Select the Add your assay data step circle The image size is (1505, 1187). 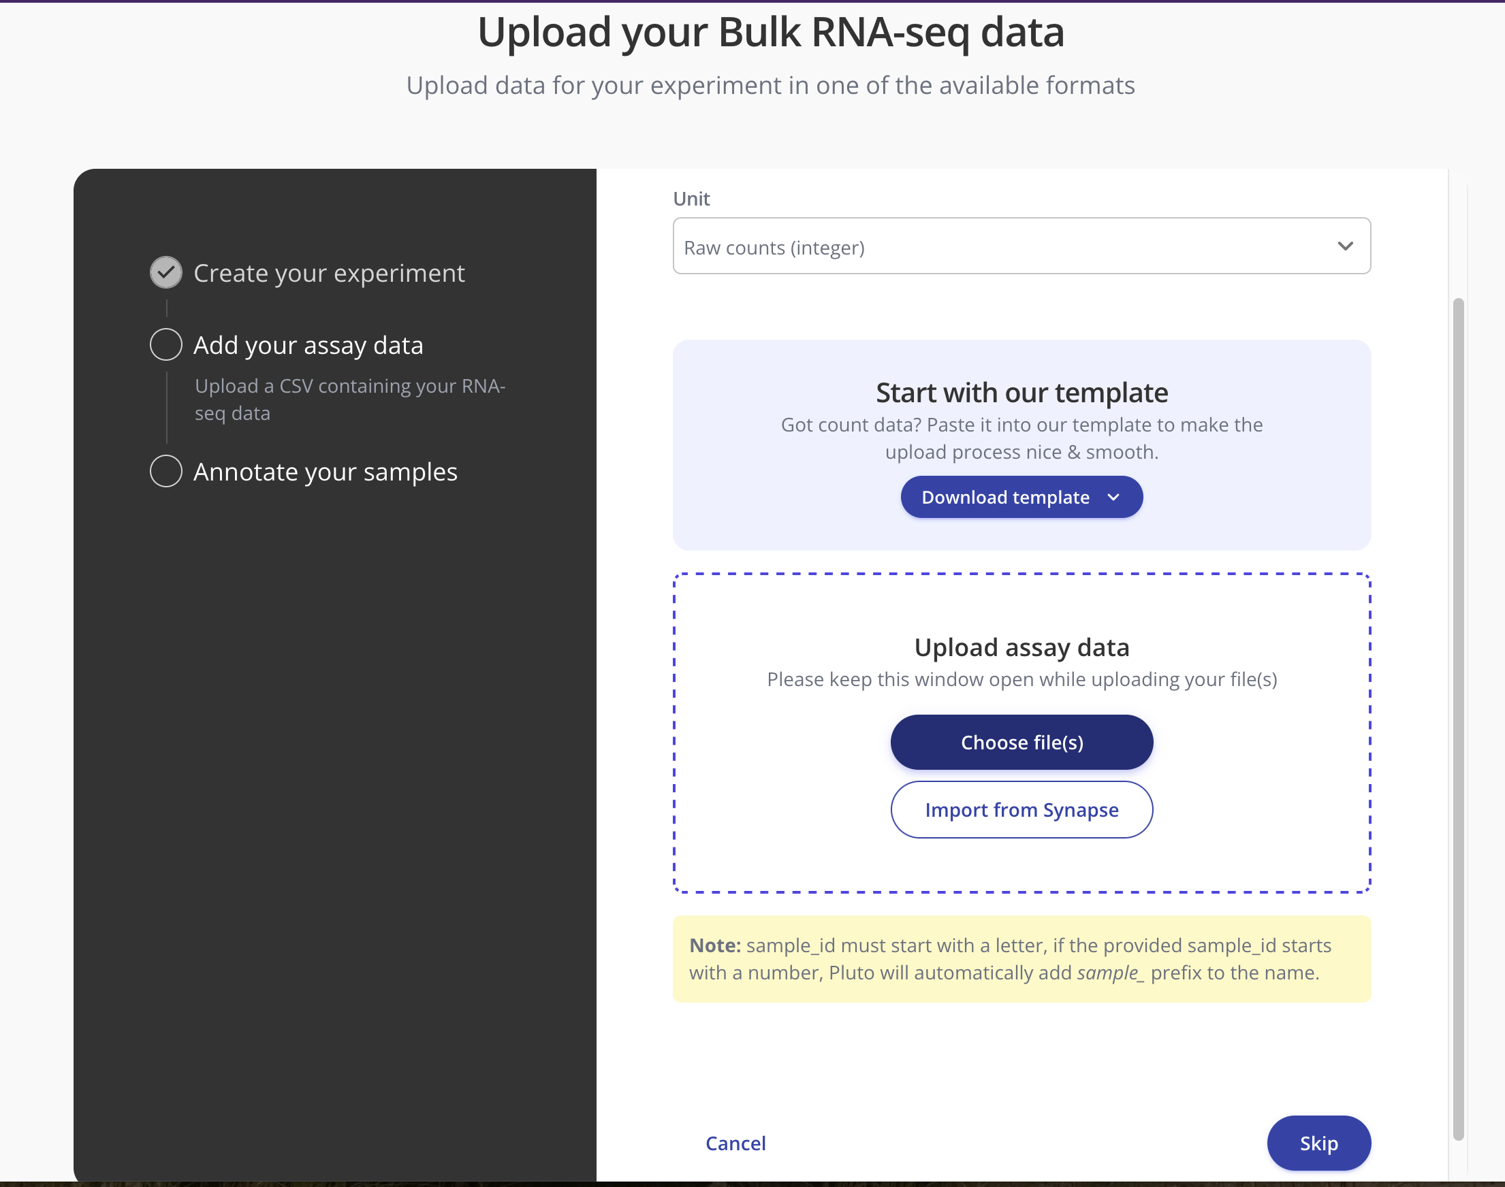165,344
